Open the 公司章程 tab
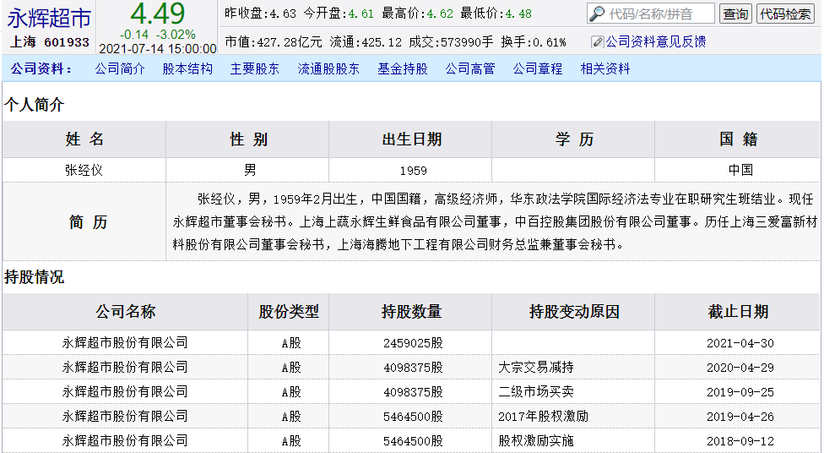Viewport: 824px width, 453px height. point(538,69)
